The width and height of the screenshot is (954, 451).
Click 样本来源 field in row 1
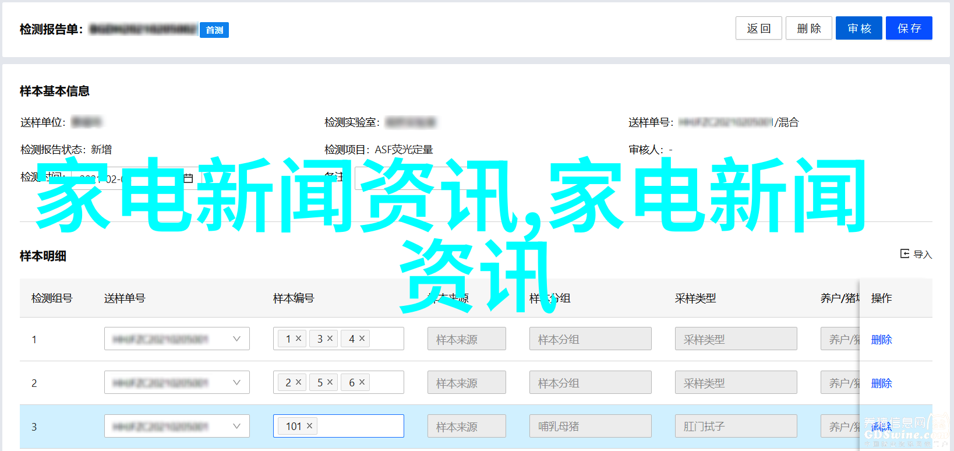tap(466, 339)
